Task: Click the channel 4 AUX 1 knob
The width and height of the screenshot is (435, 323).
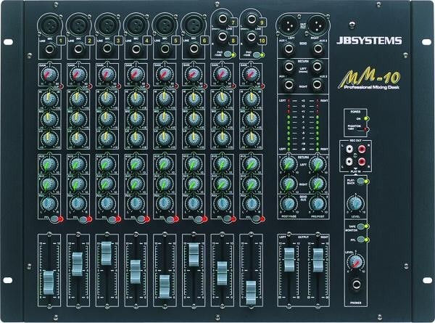Action: 136,165
